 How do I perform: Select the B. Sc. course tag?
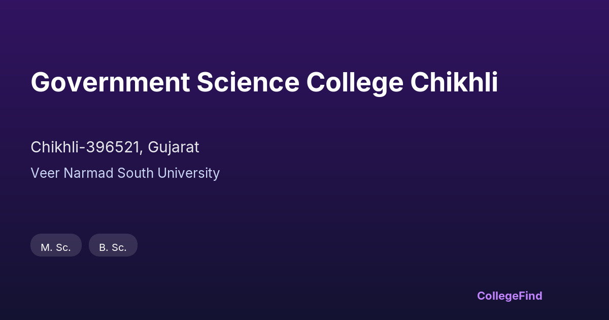(113, 246)
